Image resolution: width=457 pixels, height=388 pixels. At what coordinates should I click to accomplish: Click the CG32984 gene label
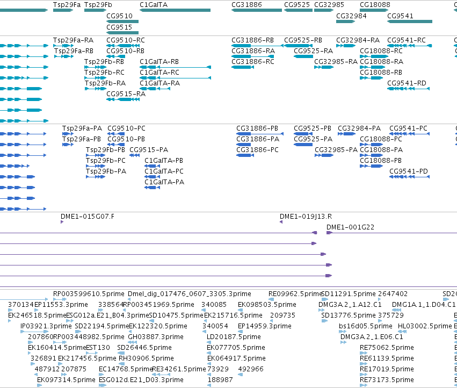[x=351, y=16]
